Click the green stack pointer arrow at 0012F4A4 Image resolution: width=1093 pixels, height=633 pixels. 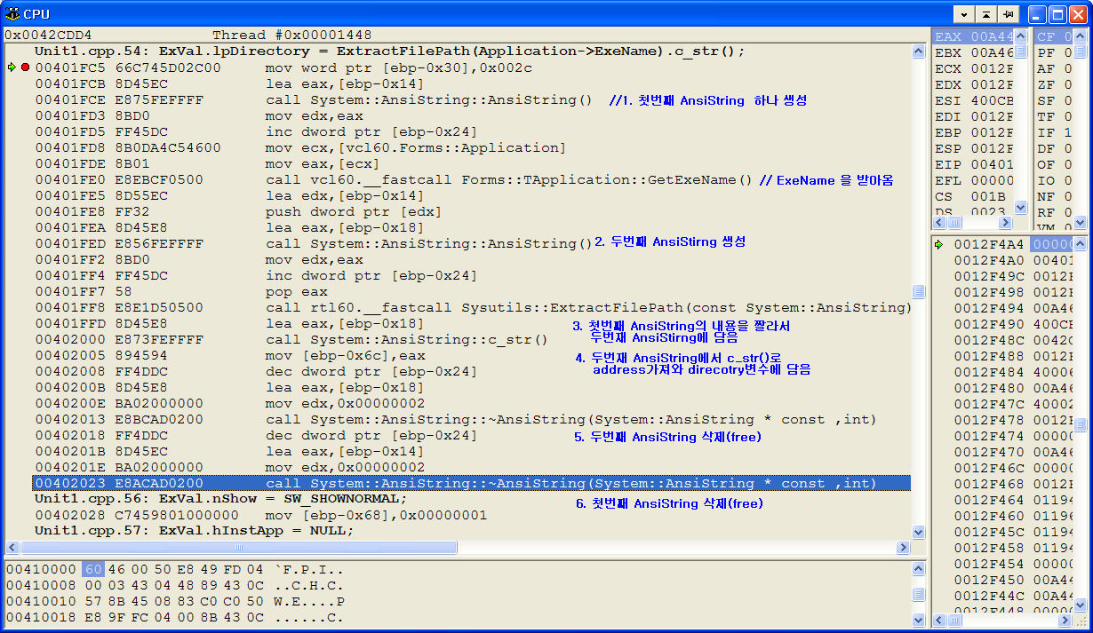938,244
